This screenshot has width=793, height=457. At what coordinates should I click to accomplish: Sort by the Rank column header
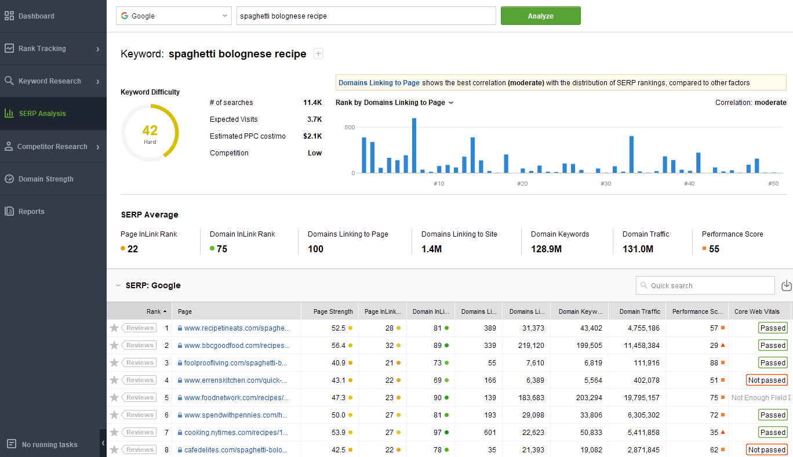[x=140, y=311]
